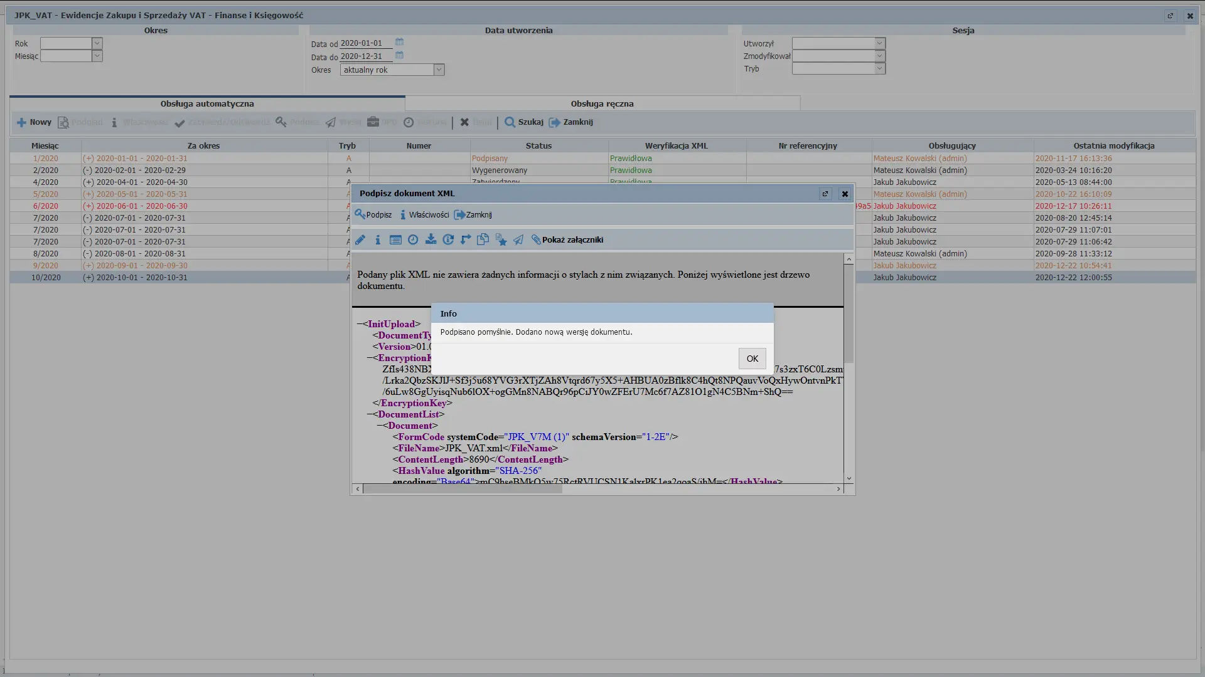The height and width of the screenshot is (677, 1205).
Task: Open Właściwości in the XML dialog
Action: (x=424, y=214)
